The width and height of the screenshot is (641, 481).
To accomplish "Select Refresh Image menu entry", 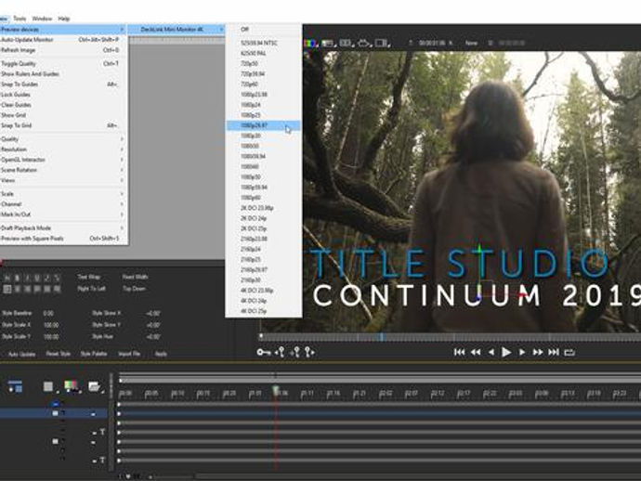I will (x=63, y=50).
